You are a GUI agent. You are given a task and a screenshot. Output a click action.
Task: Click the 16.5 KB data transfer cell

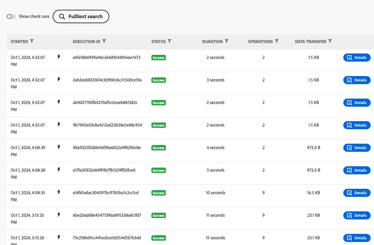pyautogui.click(x=313, y=193)
